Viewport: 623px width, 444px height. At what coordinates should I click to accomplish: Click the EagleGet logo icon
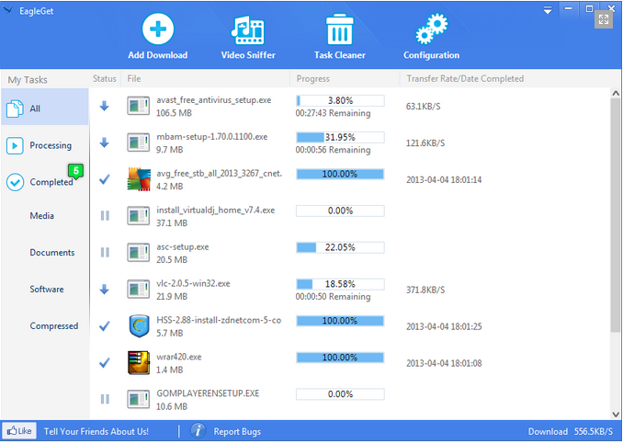[x=8, y=11]
